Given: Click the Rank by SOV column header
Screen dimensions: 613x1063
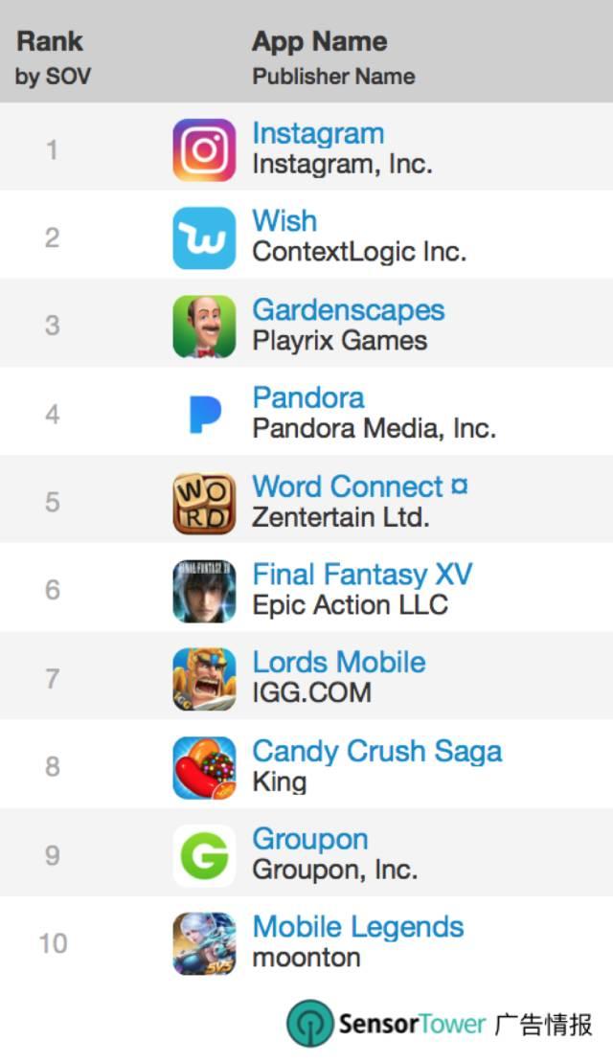Looking at the screenshot, I should [x=53, y=57].
